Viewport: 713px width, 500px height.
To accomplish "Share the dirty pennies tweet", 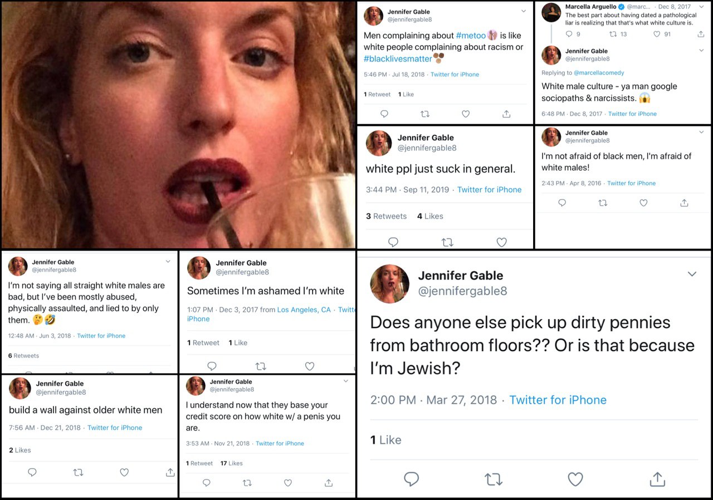I will (657, 479).
